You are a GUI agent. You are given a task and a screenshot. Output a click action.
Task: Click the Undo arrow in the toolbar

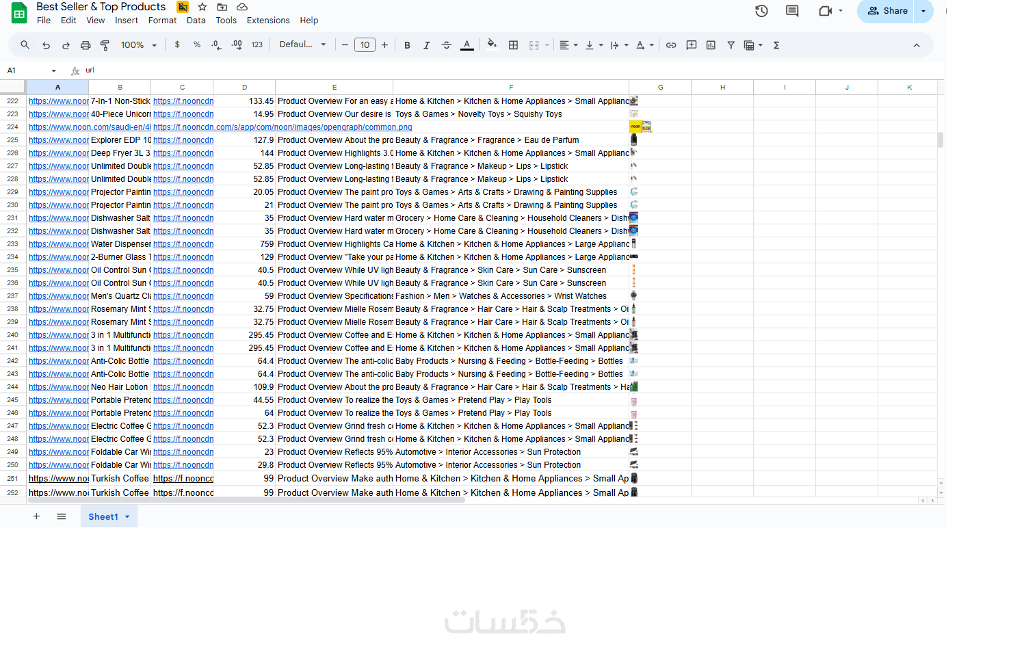(46, 45)
